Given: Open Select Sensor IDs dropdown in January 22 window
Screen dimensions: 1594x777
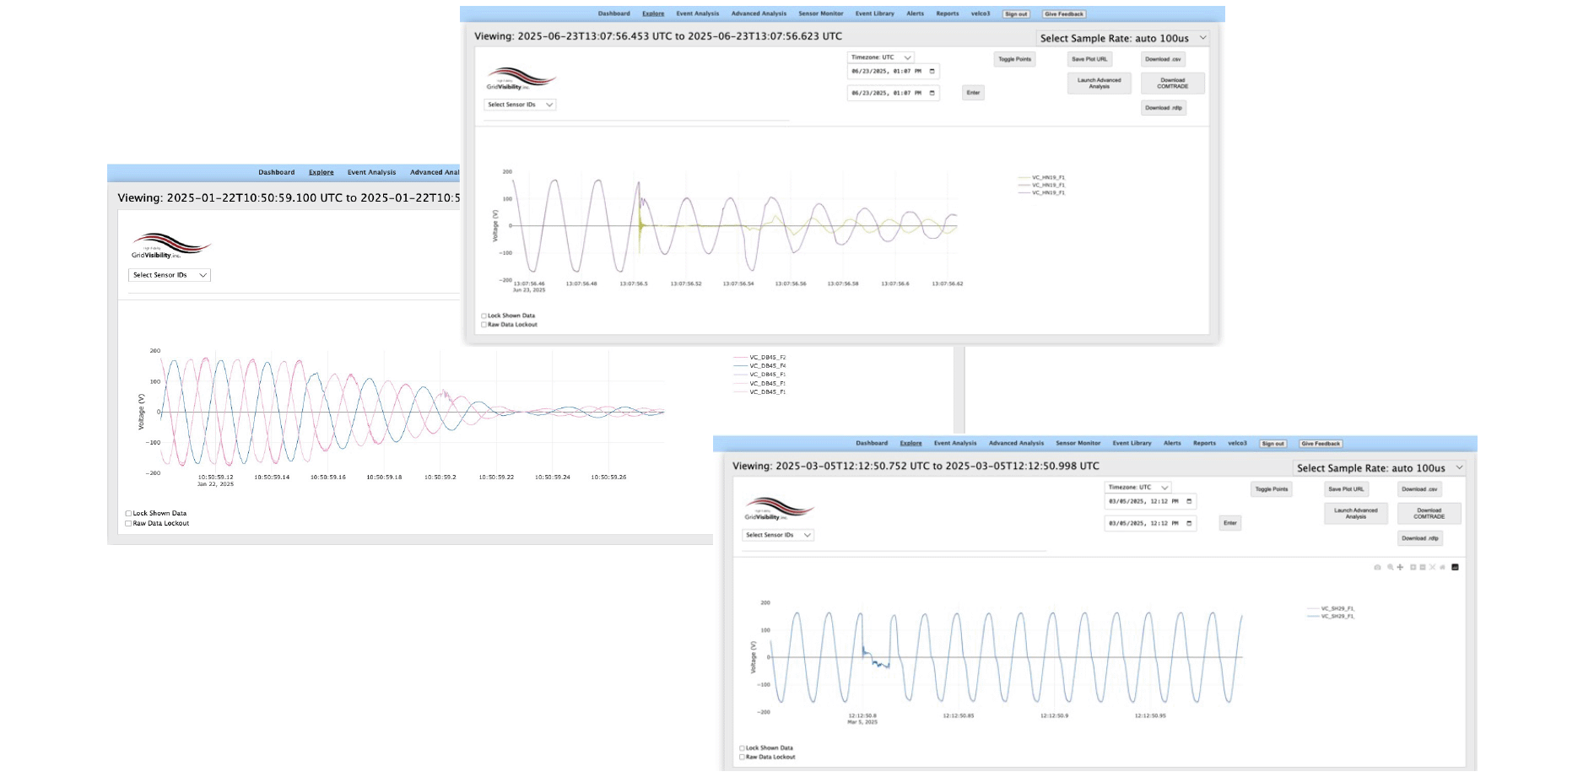Looking at the screenshot, I should tap(169, 275).
